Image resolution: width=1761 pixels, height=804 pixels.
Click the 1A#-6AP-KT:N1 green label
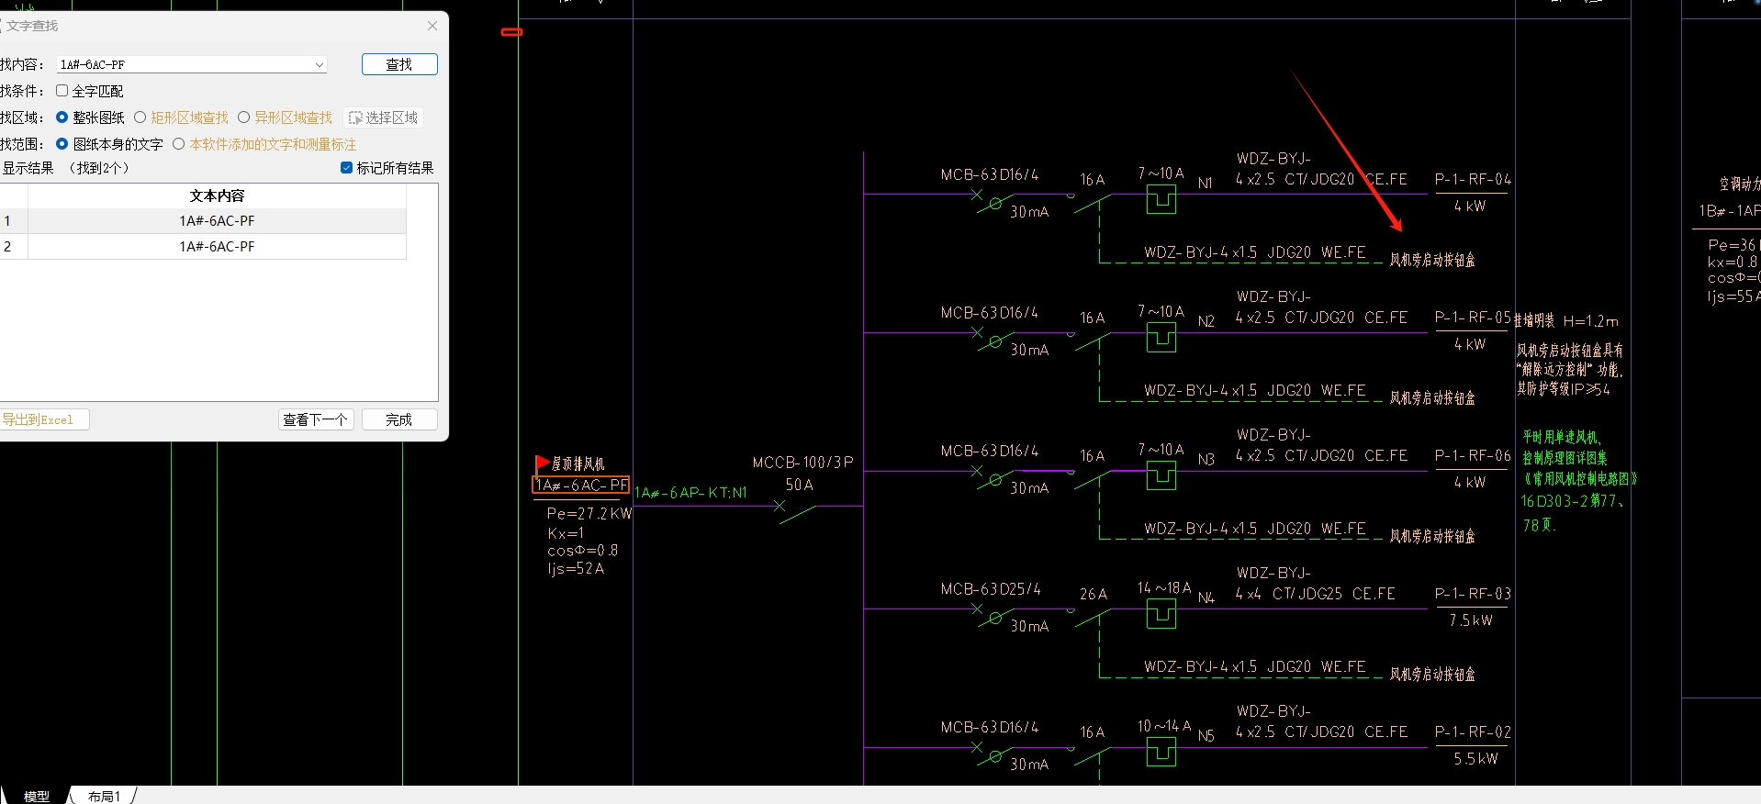pos(690,493)
